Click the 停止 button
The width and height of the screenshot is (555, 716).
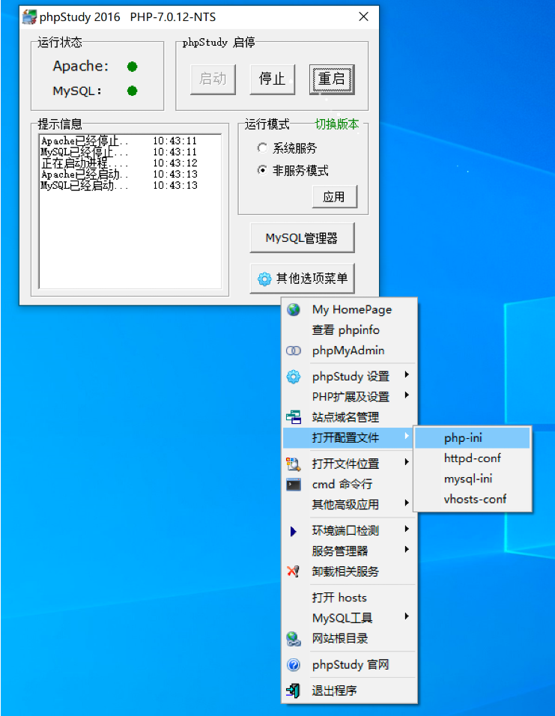point(272,79)
